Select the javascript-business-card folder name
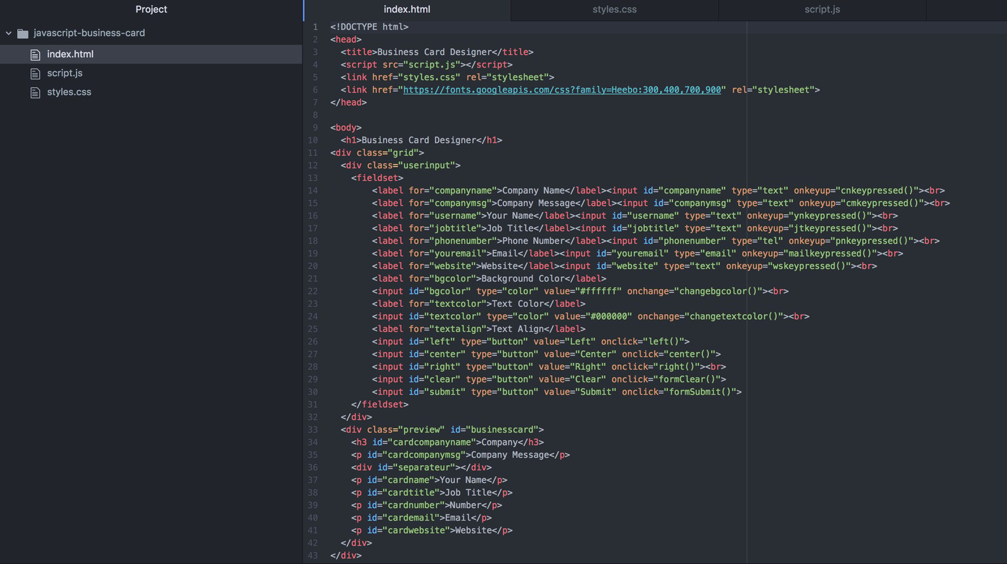 [x=89, y=33]
